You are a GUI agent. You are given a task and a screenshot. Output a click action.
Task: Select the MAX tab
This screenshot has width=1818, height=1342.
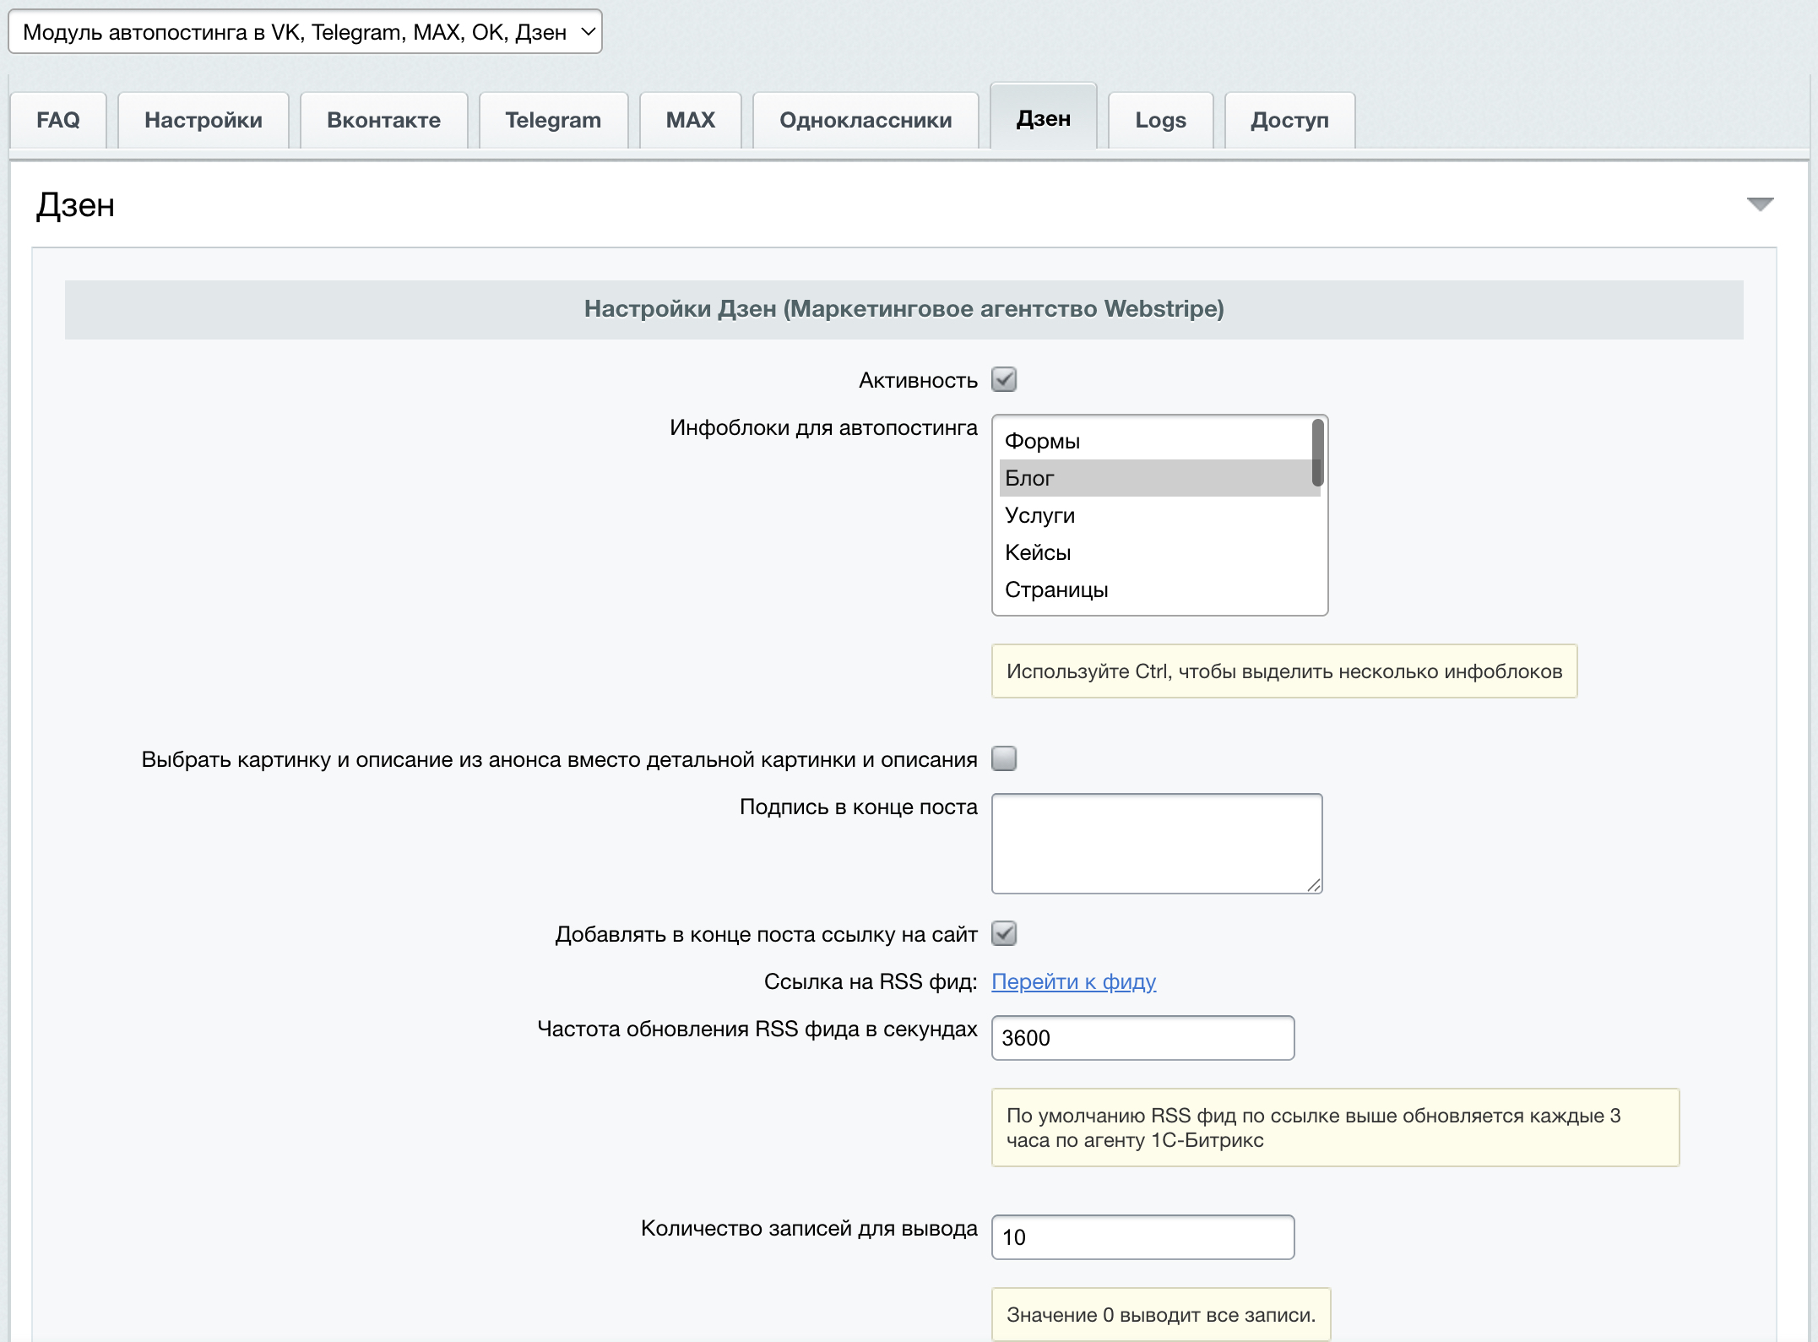pos(691,120)
